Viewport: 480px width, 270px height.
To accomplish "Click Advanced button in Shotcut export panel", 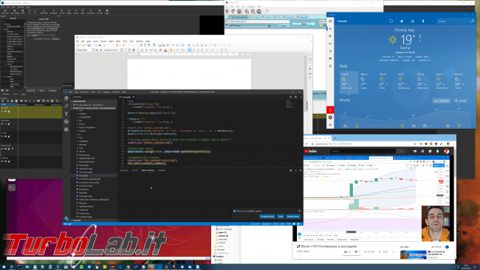I will pyautogui.click(x=52, y=90).
